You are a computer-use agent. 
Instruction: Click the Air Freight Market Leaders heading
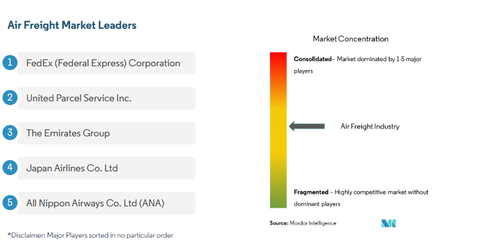[72, 25]
